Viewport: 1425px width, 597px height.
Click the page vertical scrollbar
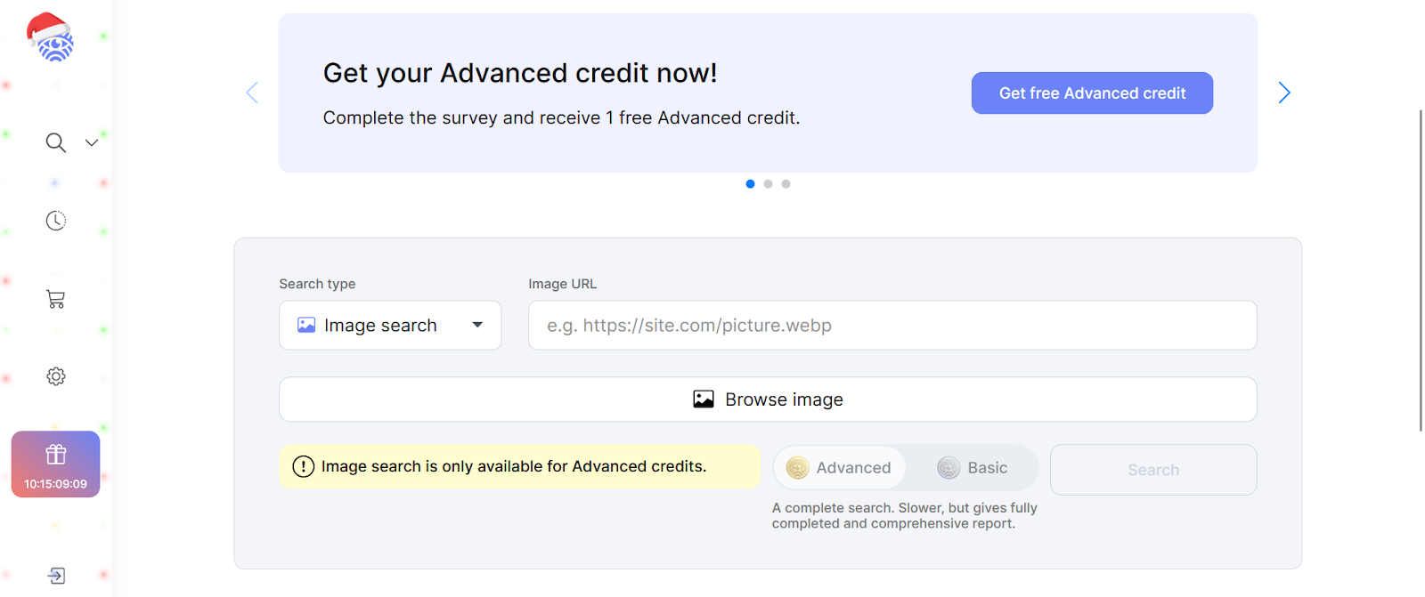[1421, 267]
